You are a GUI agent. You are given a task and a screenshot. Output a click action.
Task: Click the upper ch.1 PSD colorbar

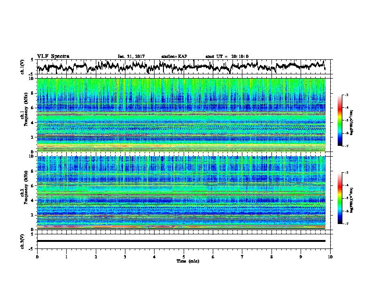tap(340, 120)
